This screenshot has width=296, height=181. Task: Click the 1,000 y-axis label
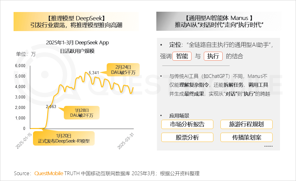pyautogui.click(x=20, y=118)
